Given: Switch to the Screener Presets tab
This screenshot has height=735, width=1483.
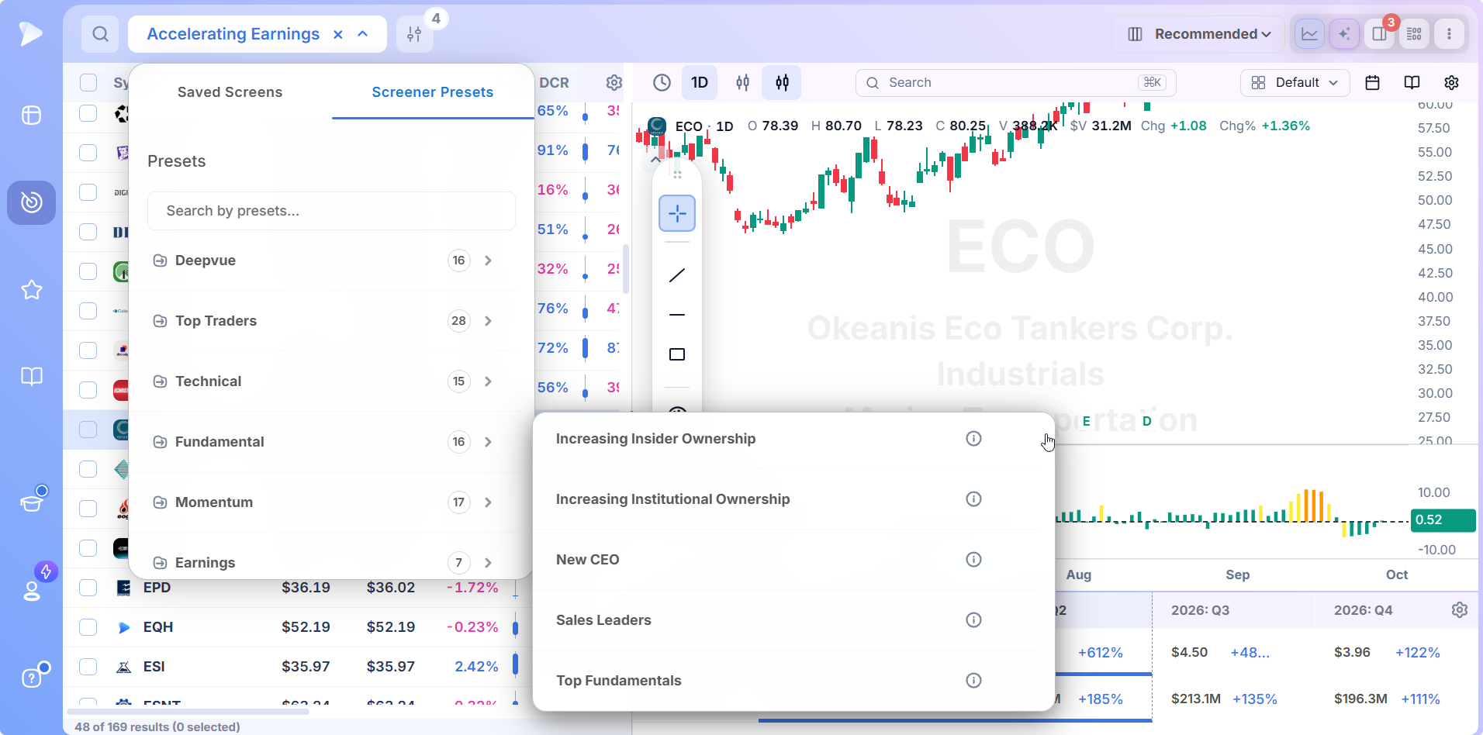Looking at the screenshot, I should tap(433, 92).
